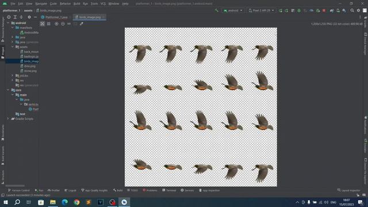Zoom out of the birds image
368x207 pixels.
[x=63, y=24]
